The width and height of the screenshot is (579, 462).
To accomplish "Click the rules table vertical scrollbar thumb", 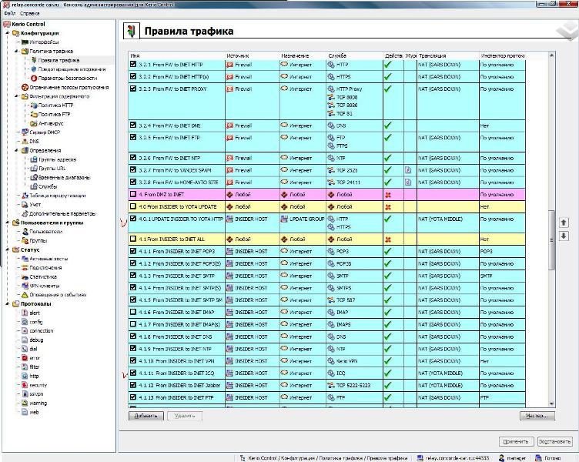I will [552, 240].
